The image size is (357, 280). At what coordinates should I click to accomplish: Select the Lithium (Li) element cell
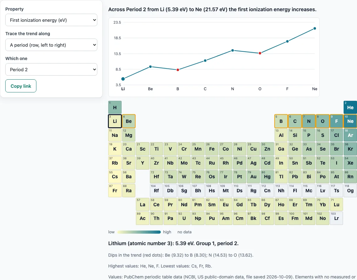pos(115,121)
